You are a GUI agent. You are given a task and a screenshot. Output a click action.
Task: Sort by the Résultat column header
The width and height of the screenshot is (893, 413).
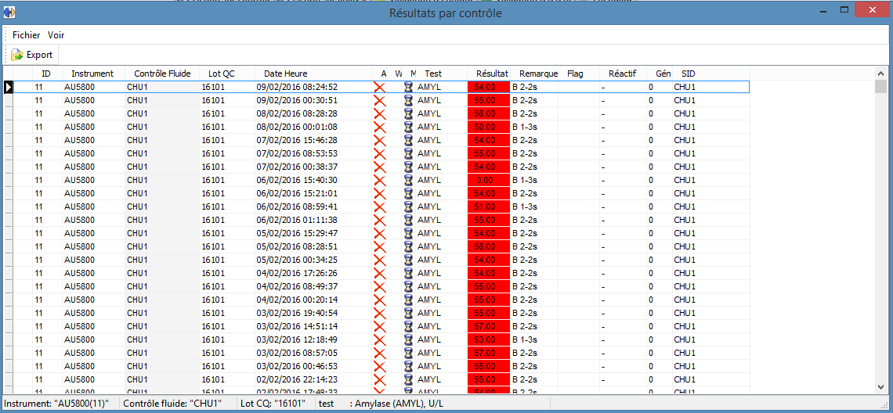tap(489, 74)
